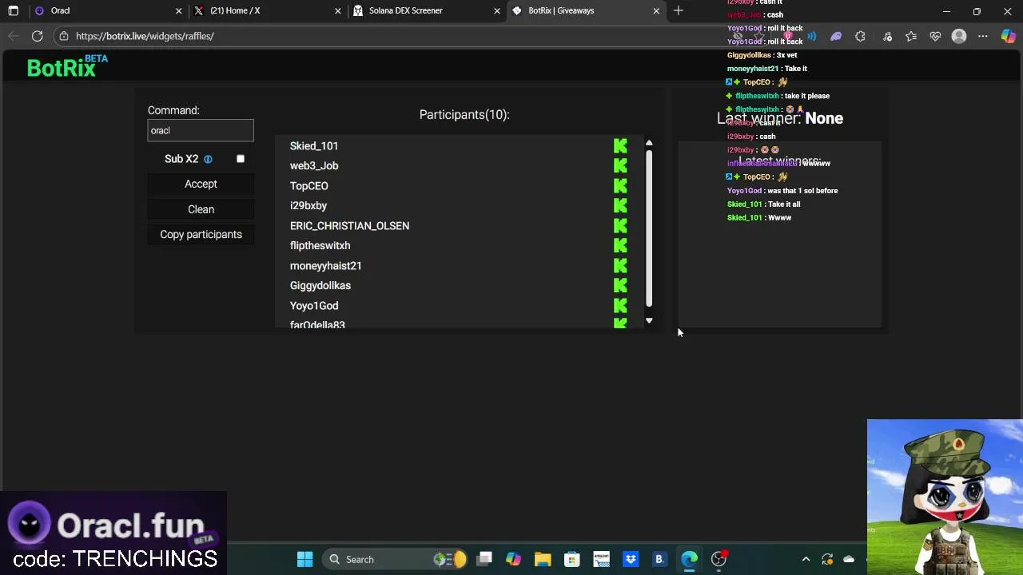Screen dimensions: 1023x575
Task: Click the Kick icon next to Giggydollkas
Action: pyautogui.click(x=620, y=285)
